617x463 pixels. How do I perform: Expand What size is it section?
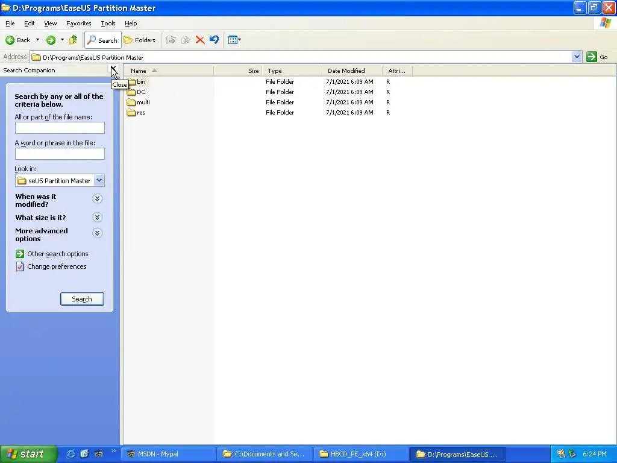(97, 217)
